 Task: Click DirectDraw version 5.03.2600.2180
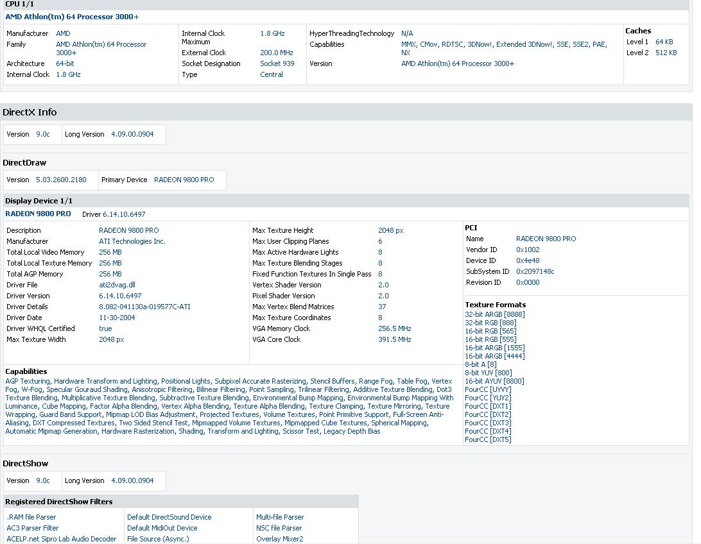click(61, 180)
